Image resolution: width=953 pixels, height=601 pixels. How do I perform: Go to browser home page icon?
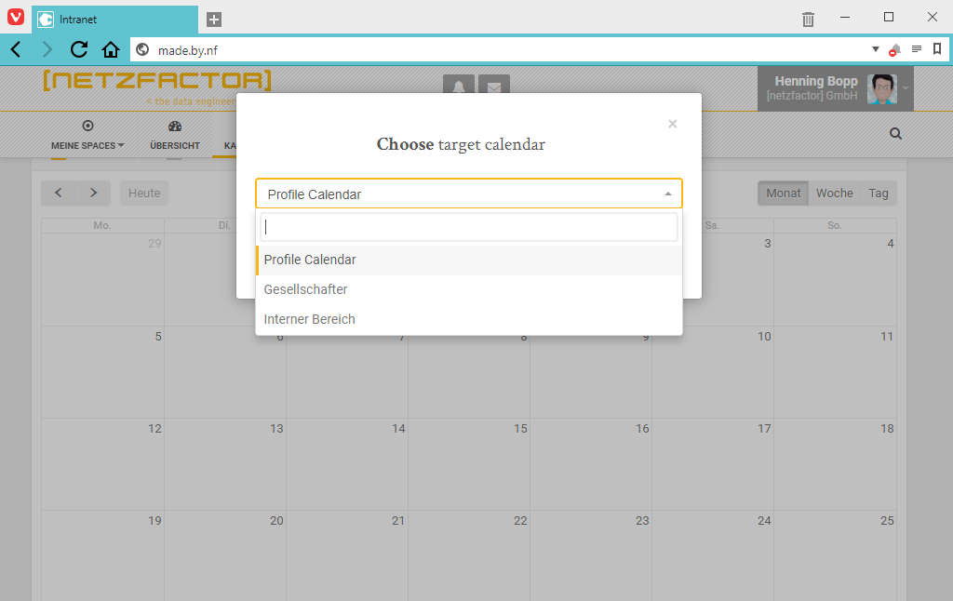(111, 50)
